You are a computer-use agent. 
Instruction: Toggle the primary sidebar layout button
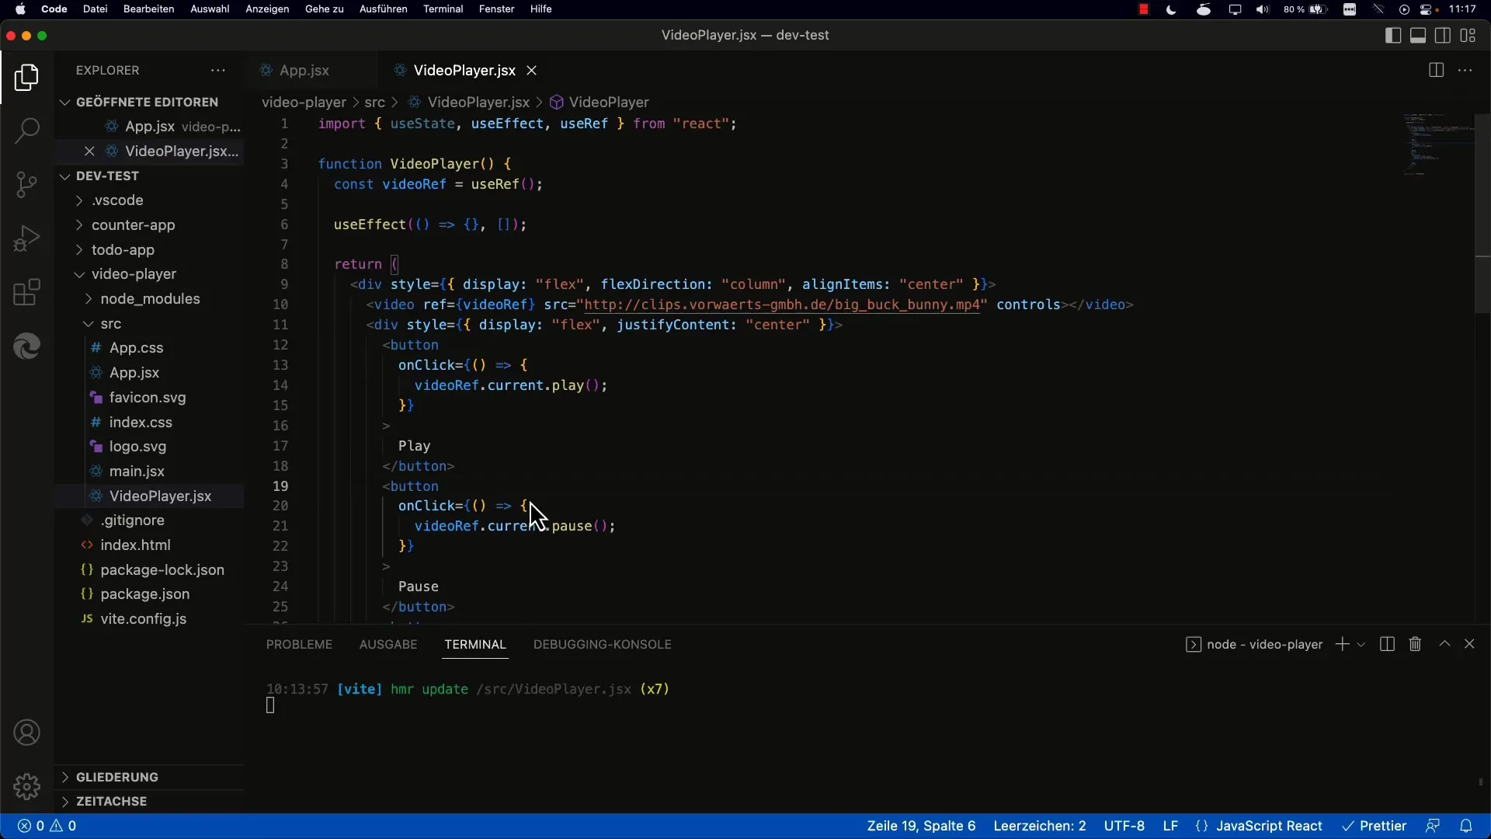[x=1393, y=36]
